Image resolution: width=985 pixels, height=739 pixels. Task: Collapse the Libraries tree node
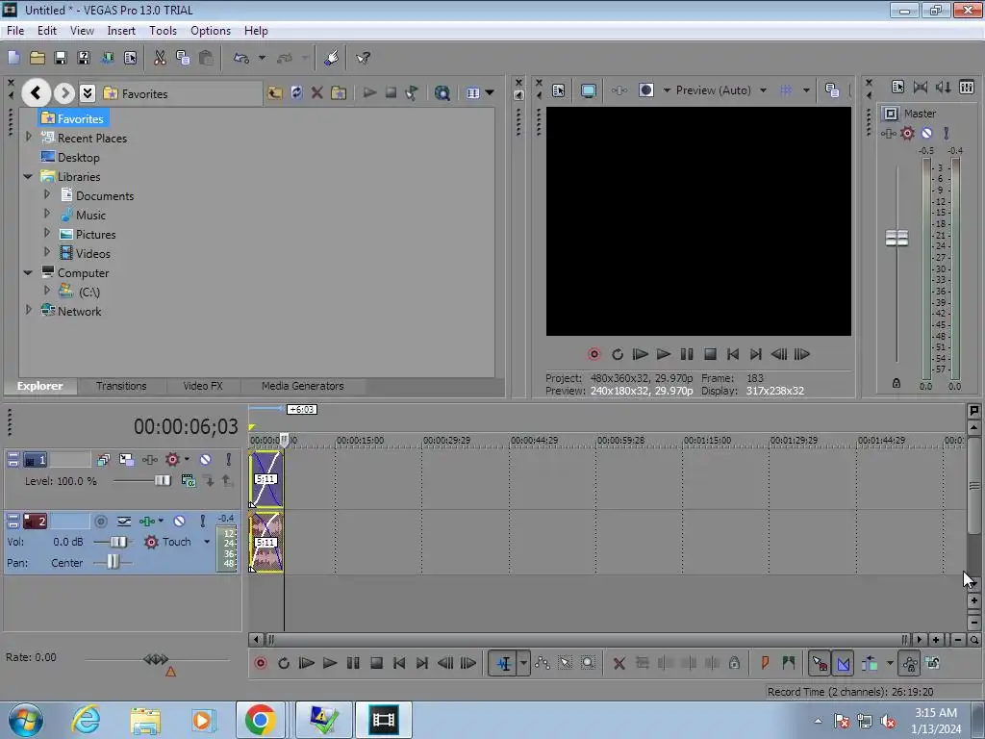point(28,177)
